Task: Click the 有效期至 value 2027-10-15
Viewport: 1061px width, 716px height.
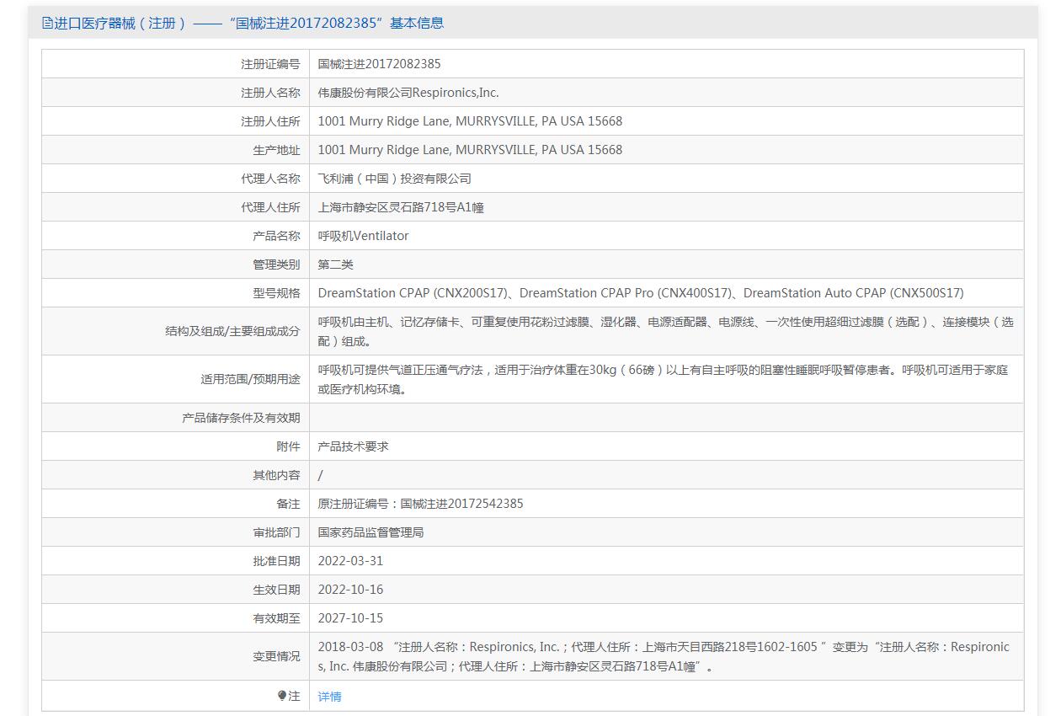Action: [x=350, y=618]
